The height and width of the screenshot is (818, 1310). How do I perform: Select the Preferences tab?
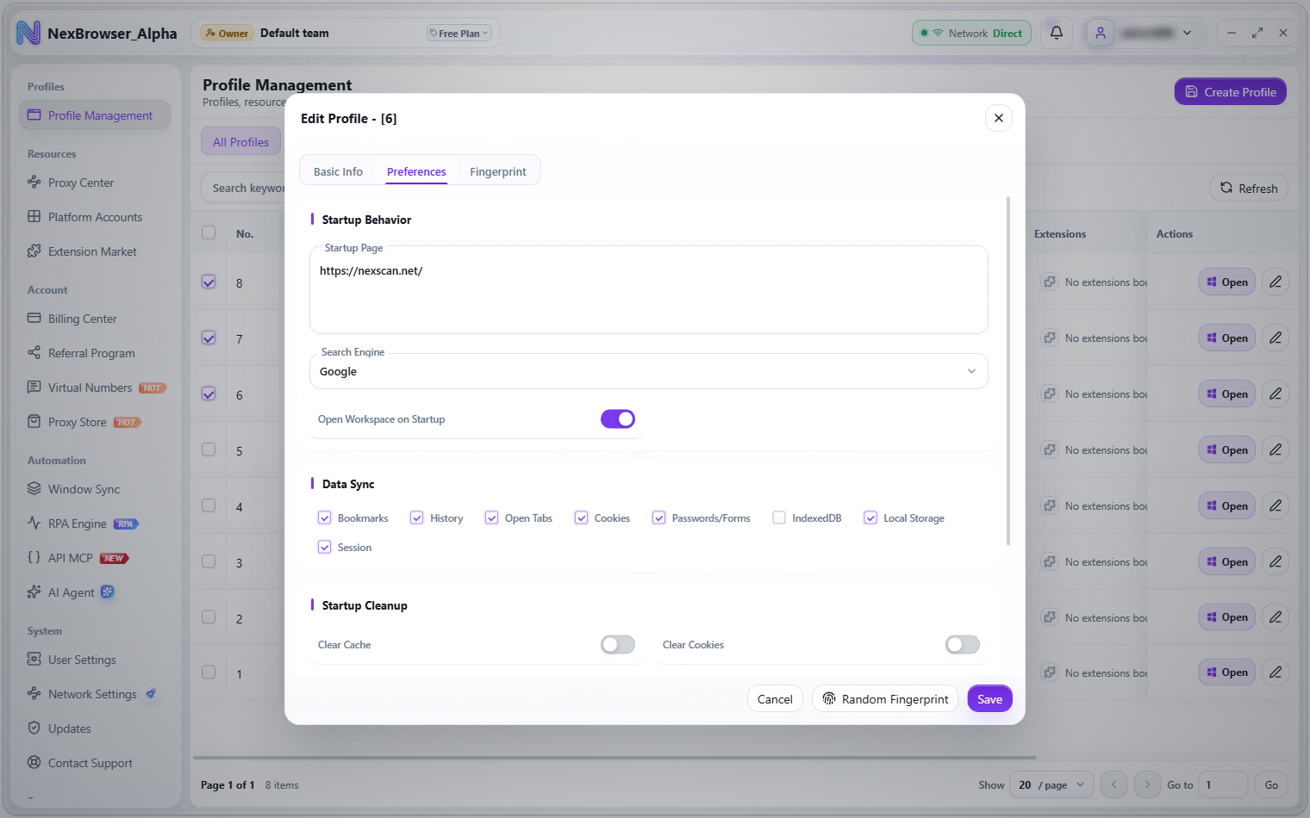(416, 171)
